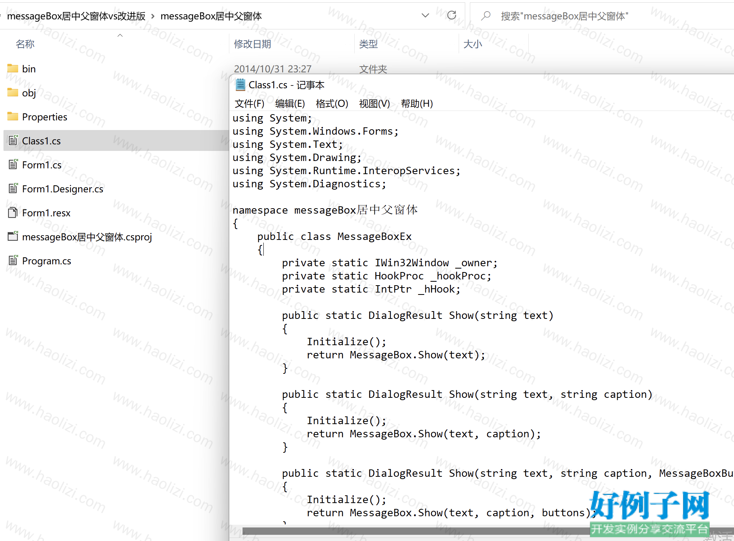The image size is (734, 541).
Task: Place cursor on 'using System.Diagnostics;' line
Action: (x=309, y=184)
